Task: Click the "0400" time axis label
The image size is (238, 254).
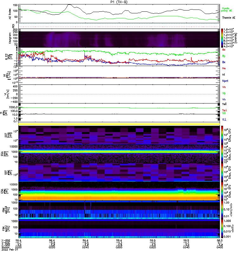Action: [220, 247]
